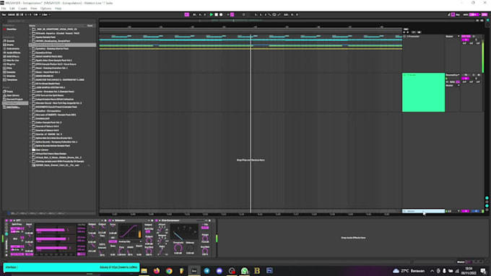Sort the browser by the Name column header
491x276 pixels.
32,26
